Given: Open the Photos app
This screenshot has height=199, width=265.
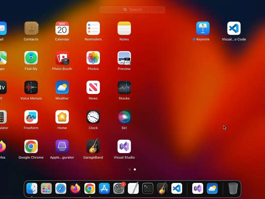Looking at the screenshot, I should click(x=93, y=58).
